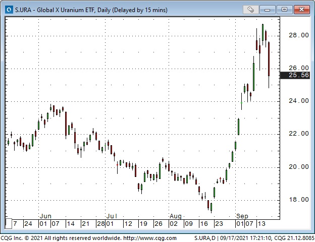Click the date label 24 on time axis

(x=28, y=224)
